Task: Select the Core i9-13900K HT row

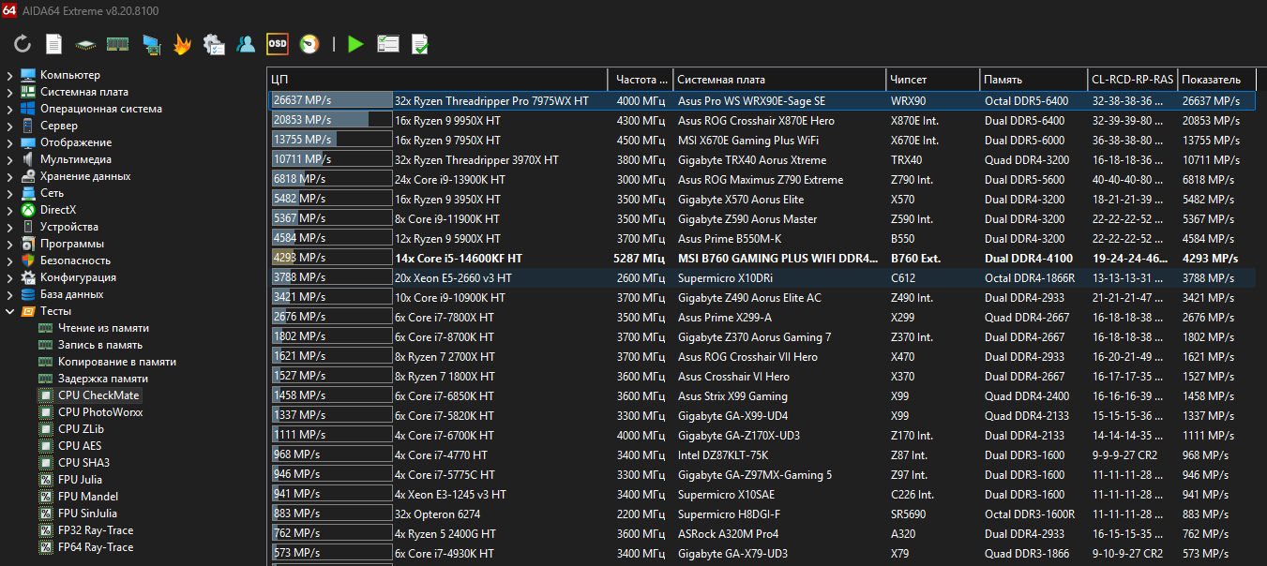Action: point(762,179)
